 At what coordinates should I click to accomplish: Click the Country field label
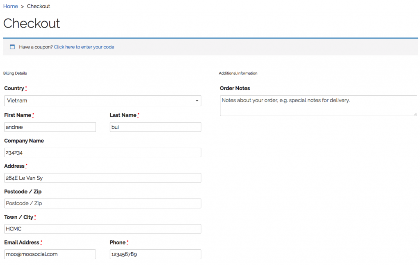[14, 88]
